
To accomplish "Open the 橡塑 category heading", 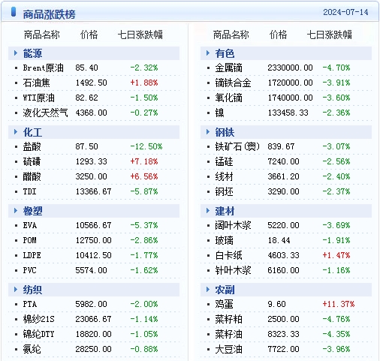I will (x=32, y=211).
